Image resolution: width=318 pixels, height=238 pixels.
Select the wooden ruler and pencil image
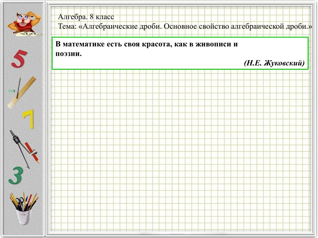pyautogui.click(x=22, y=92)
